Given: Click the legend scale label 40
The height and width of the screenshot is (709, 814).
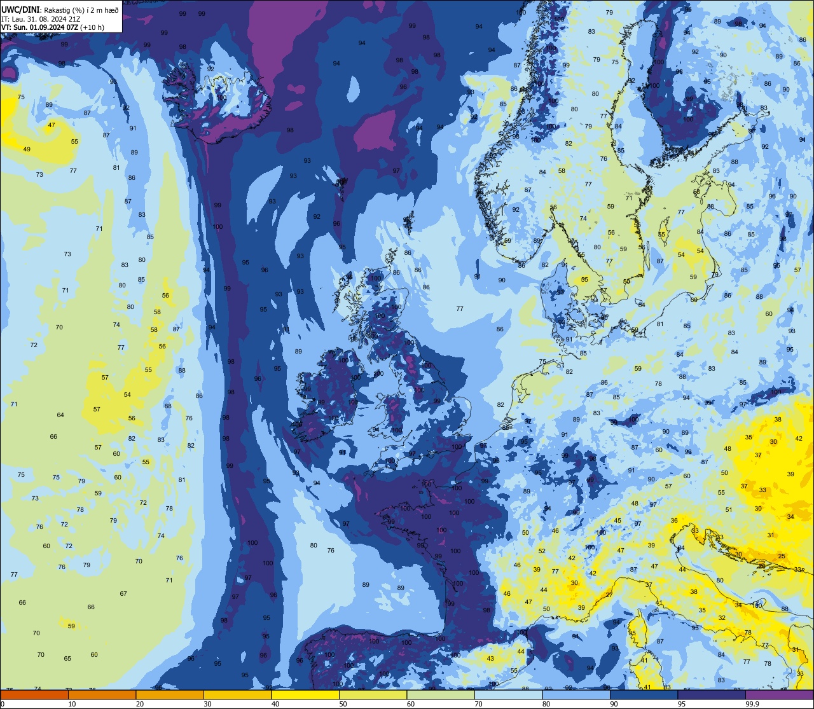Looking at the screenshot, I should (275, 704).
